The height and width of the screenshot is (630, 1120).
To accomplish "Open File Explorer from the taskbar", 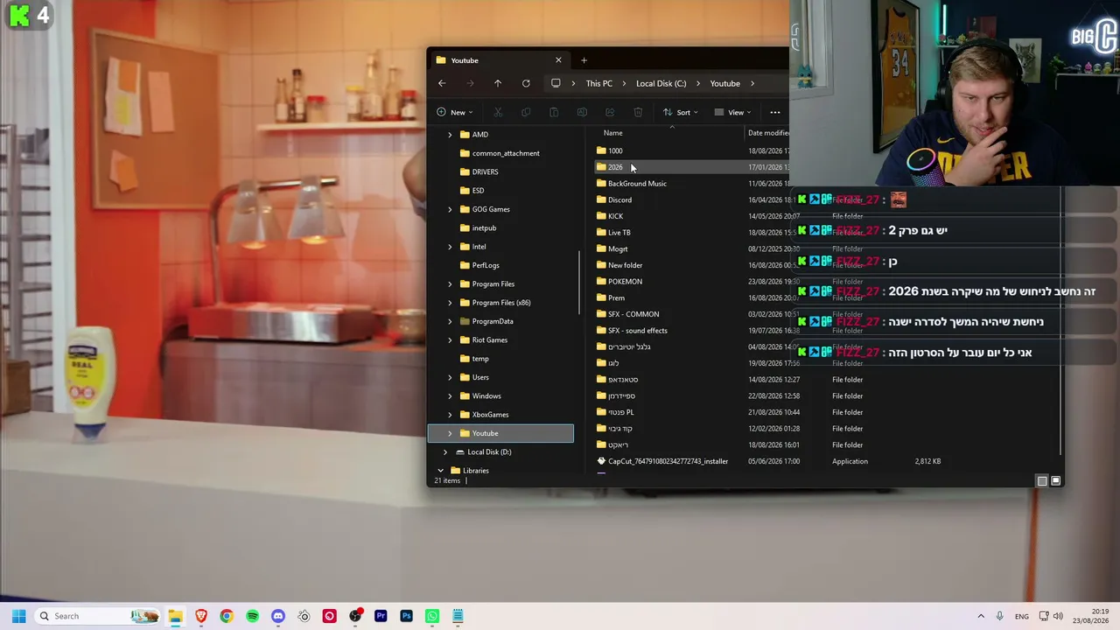I will pyautogui.click(x=175, y=616).
